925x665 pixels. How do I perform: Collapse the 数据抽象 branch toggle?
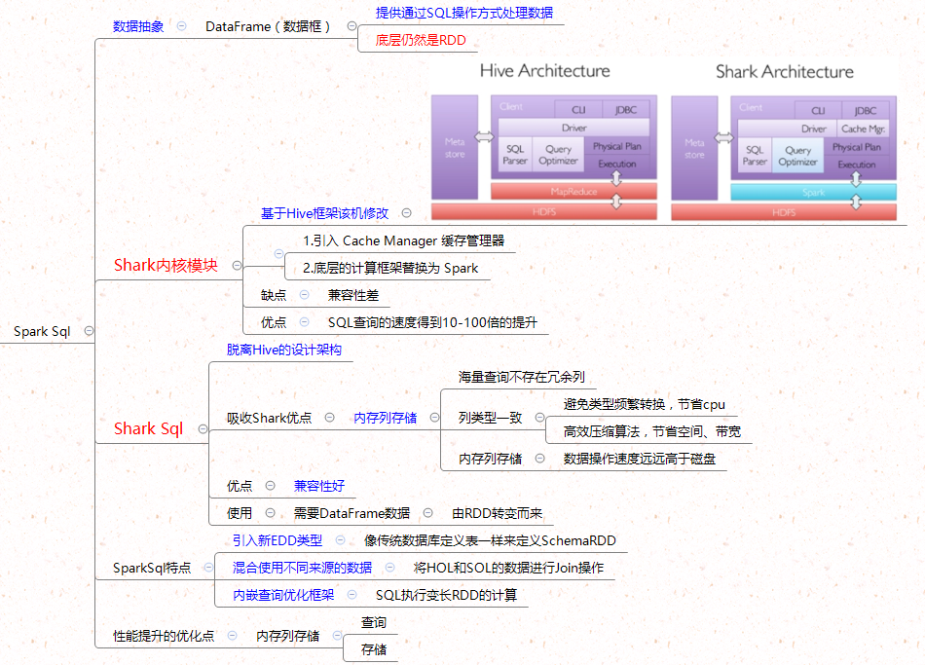[182, 26]
